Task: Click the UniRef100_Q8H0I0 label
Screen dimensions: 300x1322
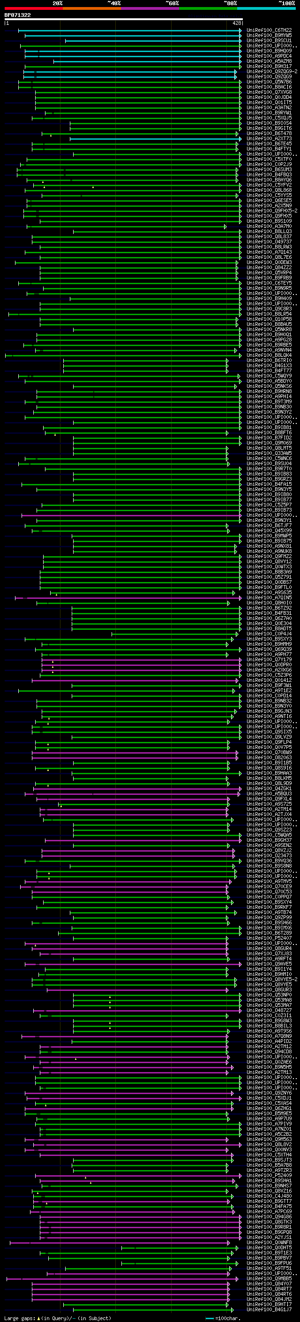Action: tap(269, 603)
